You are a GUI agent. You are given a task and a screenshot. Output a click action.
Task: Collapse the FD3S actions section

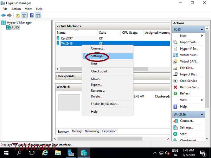tap(202, 29)
